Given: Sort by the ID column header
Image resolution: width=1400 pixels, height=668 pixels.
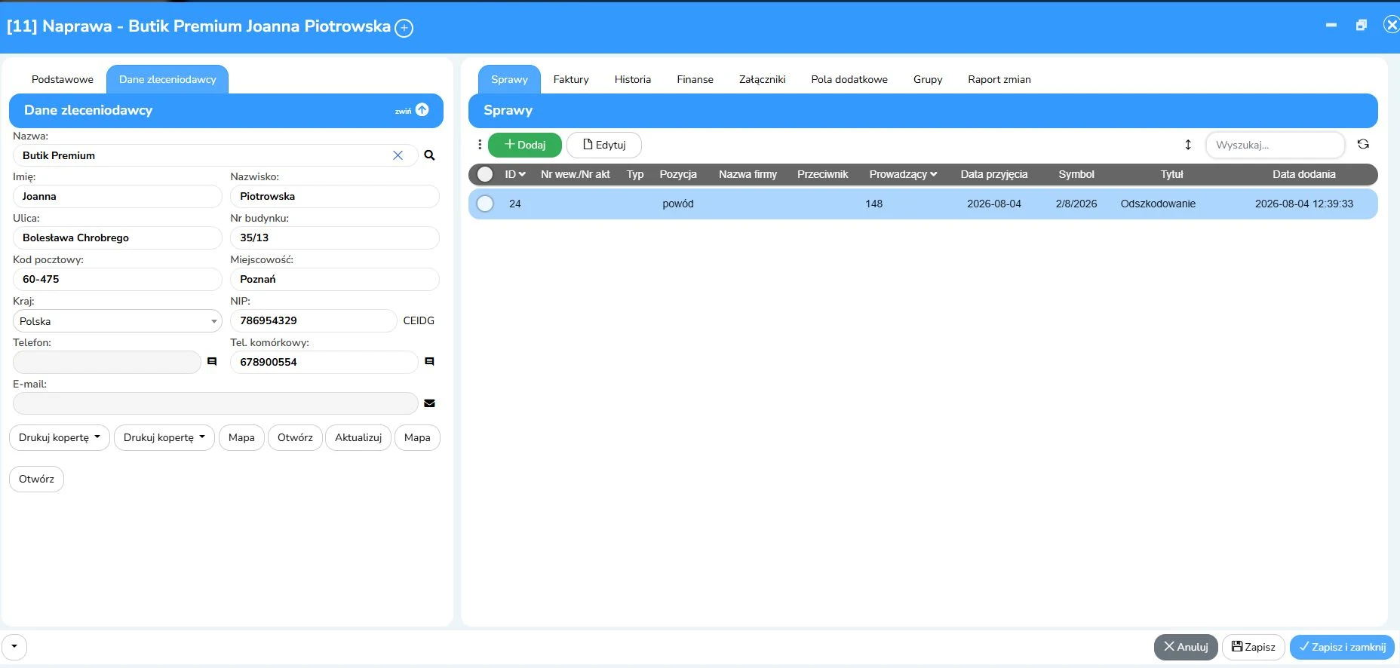Looking at the screenshot, I should (515, 174).
